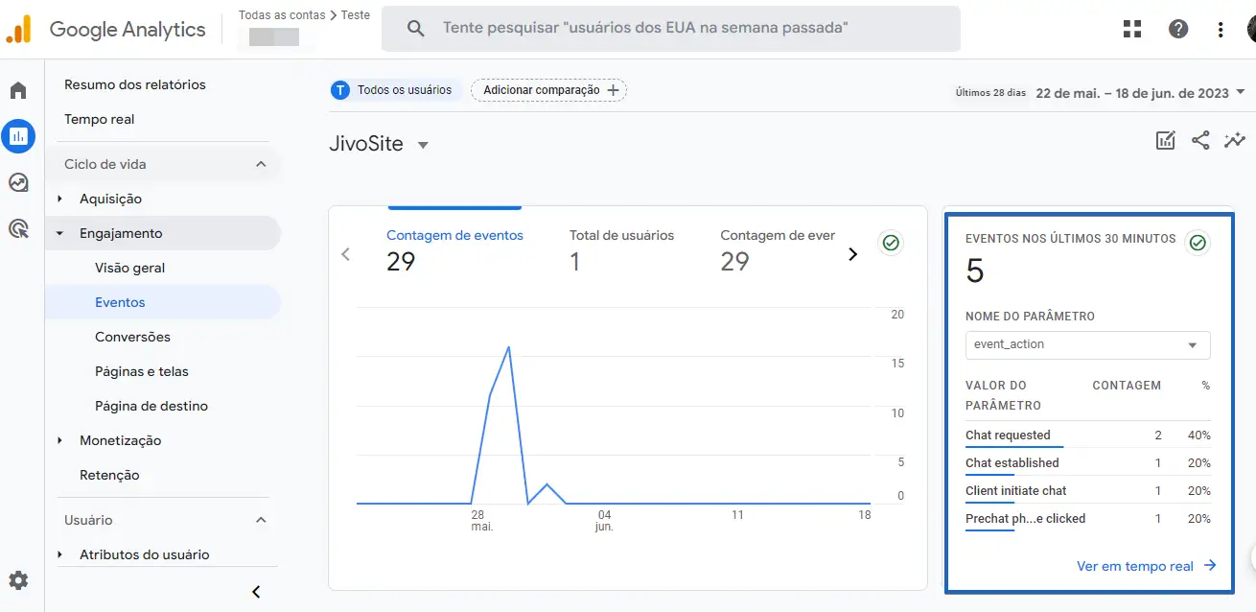Open the Help question mark icon
Image resolution: width=1256 pixels, height=612 pixels.
(x=1178, y=29)
